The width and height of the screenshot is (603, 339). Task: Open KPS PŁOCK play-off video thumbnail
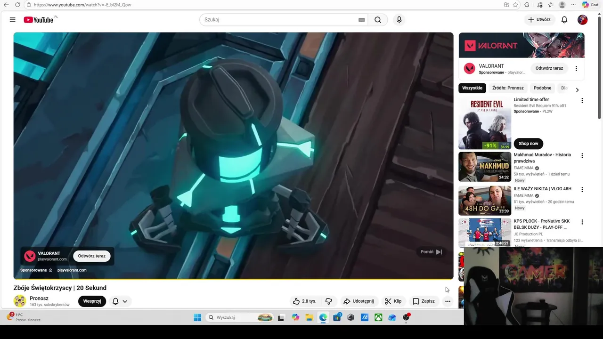(485, 233)
